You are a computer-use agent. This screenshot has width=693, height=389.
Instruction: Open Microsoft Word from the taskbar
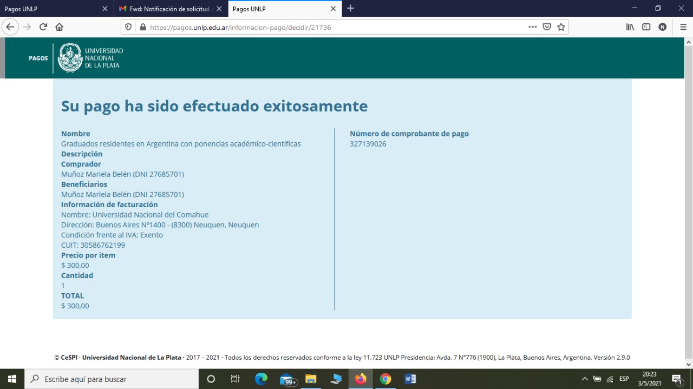tap(410, 379)
